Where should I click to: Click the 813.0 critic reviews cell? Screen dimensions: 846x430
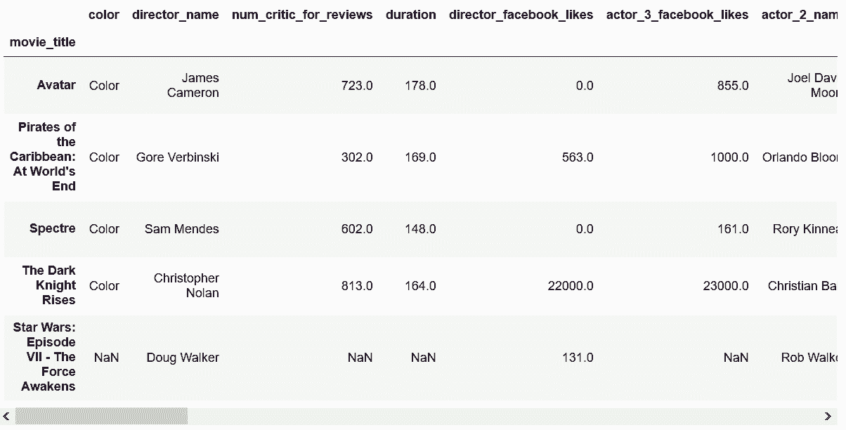(357, 286)
